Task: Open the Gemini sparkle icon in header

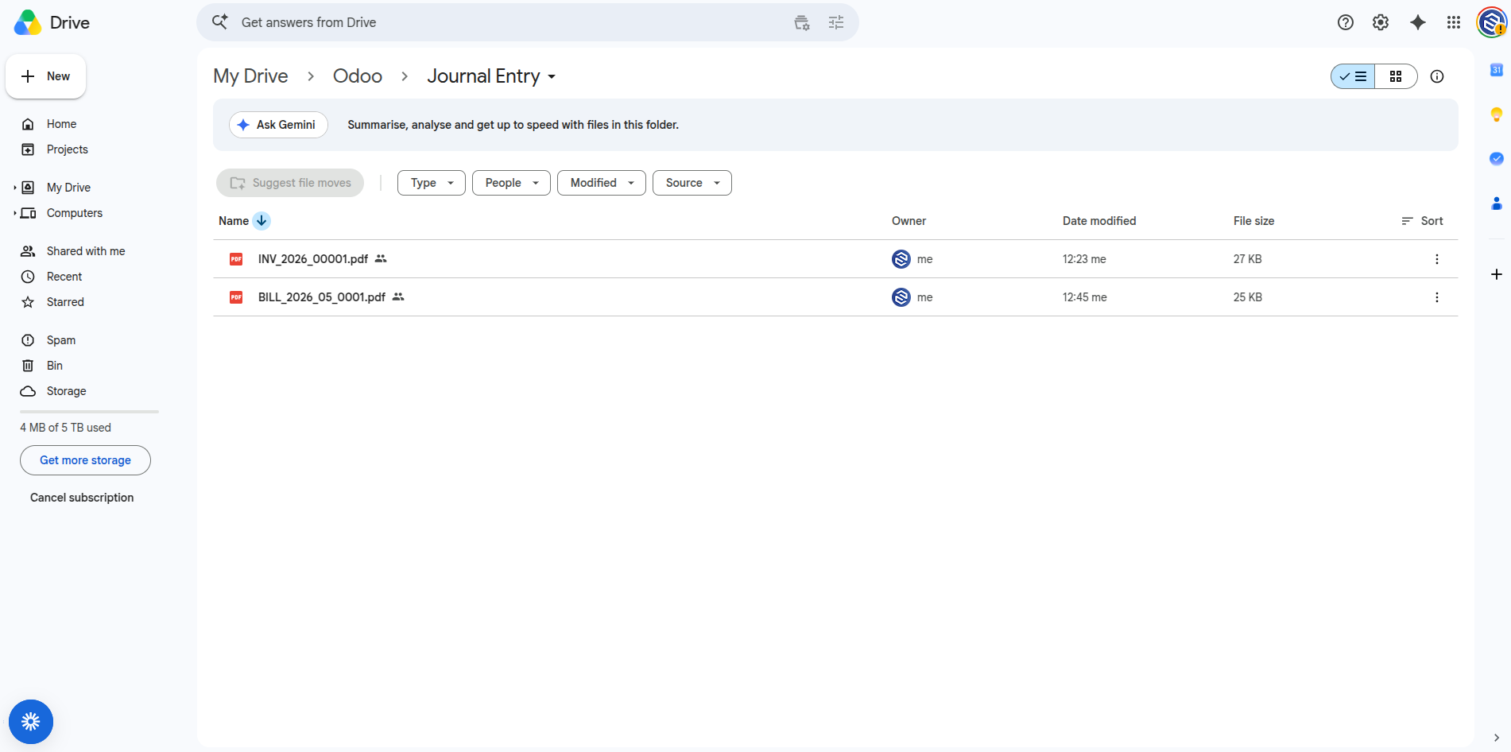Action: coord(1418,22)
